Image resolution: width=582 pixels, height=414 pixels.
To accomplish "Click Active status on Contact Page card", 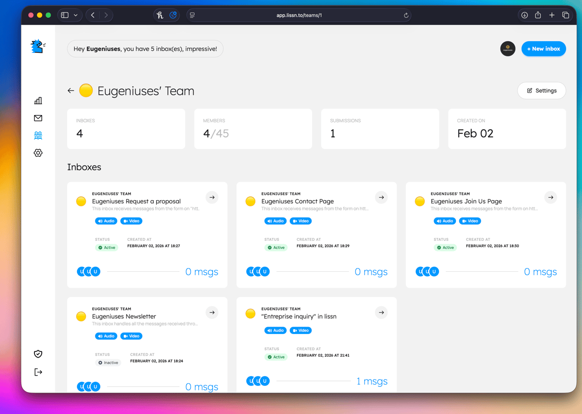I will [276, 248].
